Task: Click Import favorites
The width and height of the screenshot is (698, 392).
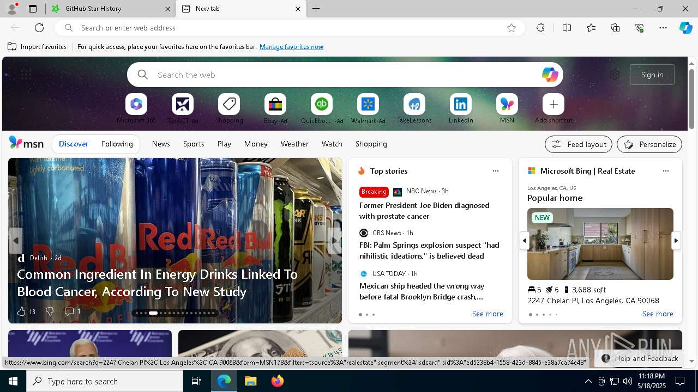Action: tap(37, 47)
